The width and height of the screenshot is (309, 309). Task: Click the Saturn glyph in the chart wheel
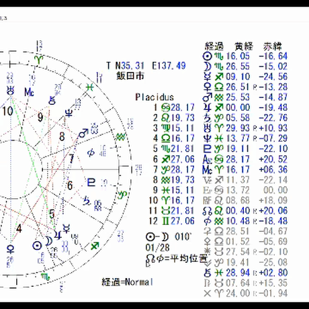(x=87, y=201)
